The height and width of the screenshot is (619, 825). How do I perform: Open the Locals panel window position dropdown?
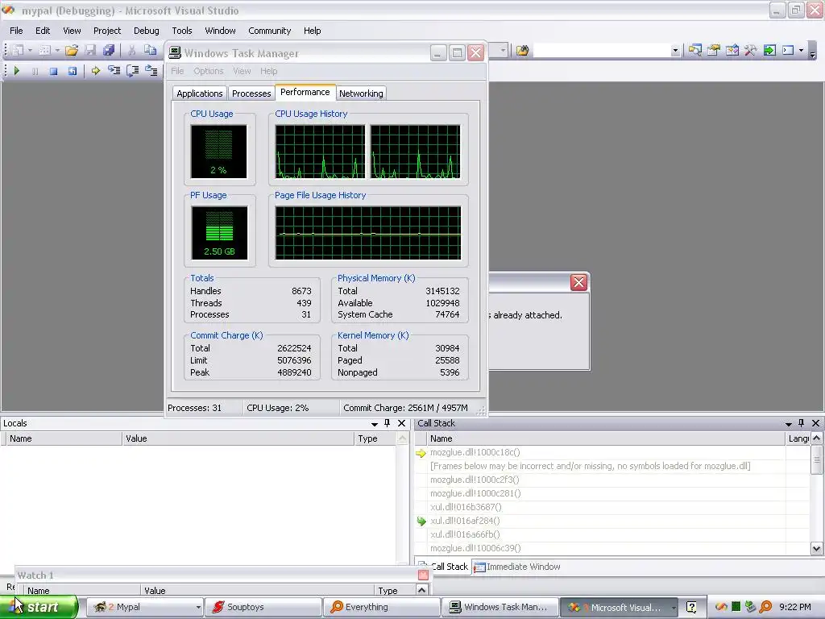point(374,424)
